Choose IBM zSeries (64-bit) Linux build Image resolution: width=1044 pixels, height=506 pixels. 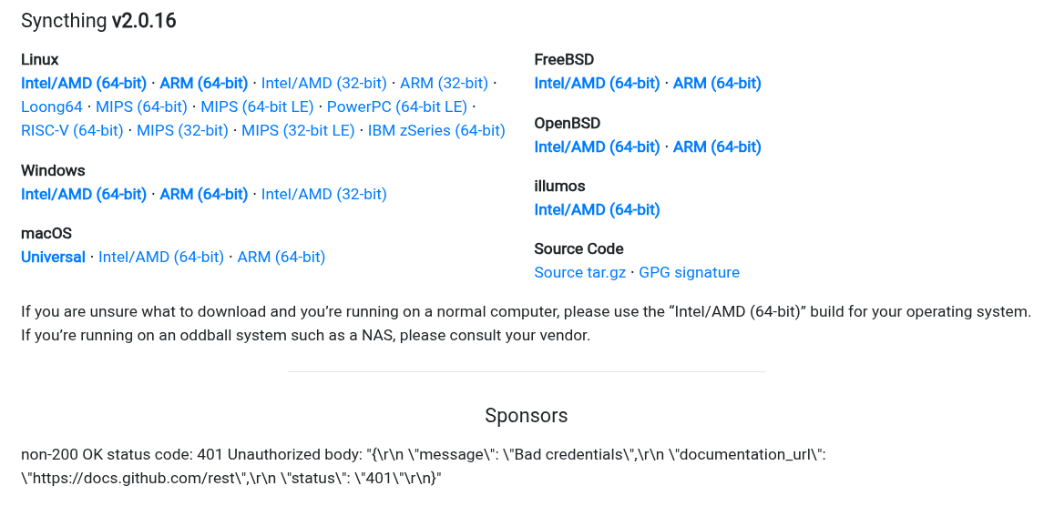[436, 130]
